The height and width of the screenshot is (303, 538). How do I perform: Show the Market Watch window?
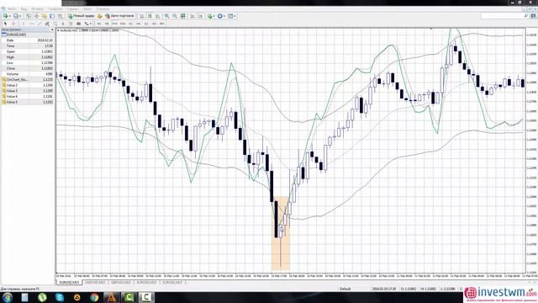click(29, 16)
